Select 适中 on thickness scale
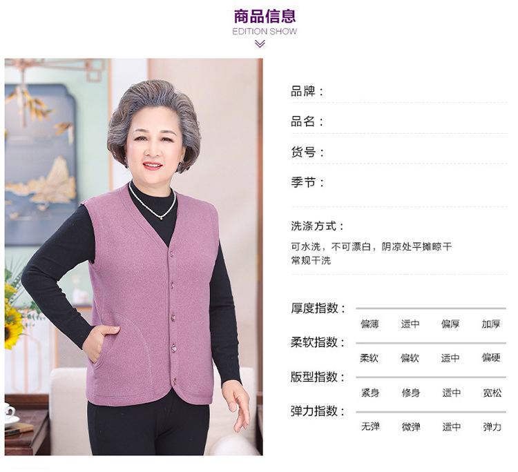The image size is (518, 472). point(410,324)
